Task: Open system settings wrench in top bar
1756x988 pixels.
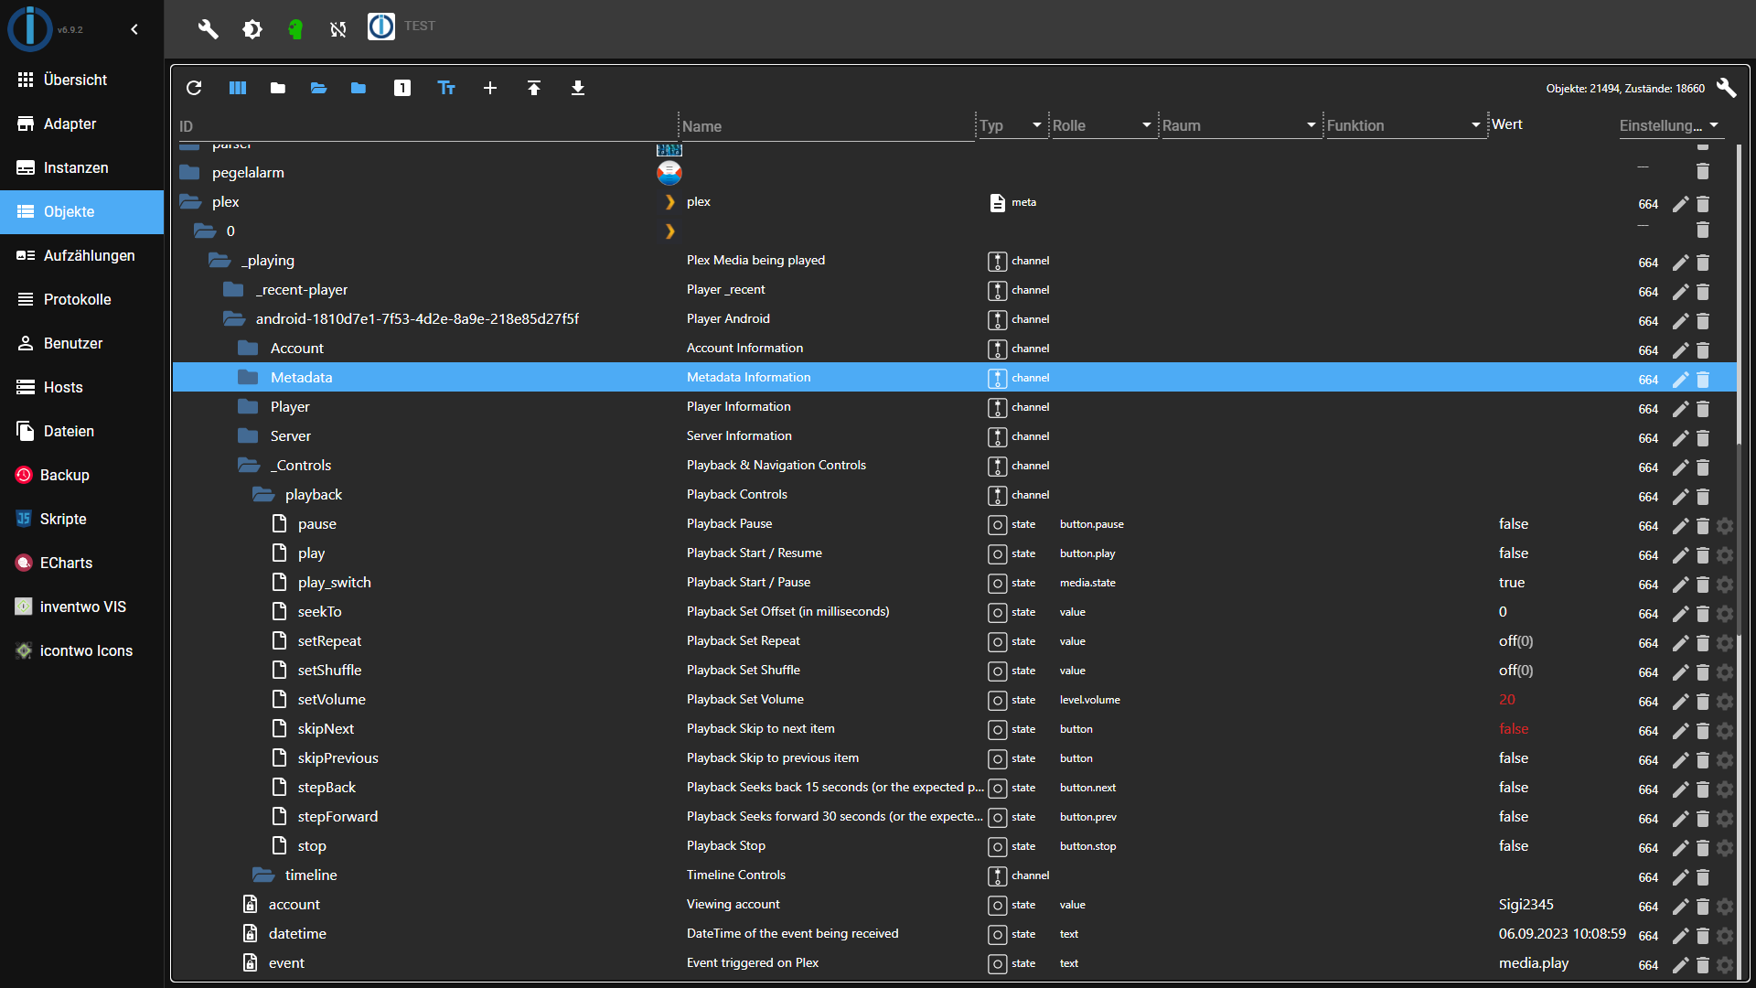Action: (x=209, y=29)
